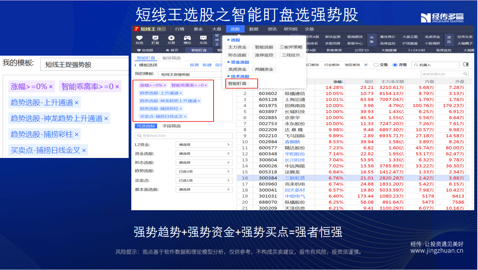Screen dimensions: 478x270
Task: Click the 搜索指标名称 input field
Action: tap(184, 135)
